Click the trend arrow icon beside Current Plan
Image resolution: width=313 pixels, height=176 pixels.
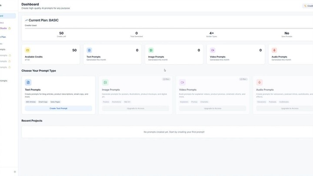[26, 20]
